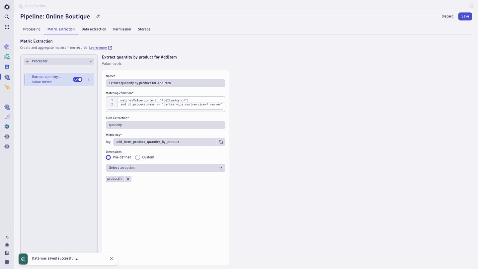Click the OpenPipeline breadcrumb text
Screen dimensions: 478x269
click(36, 6)
